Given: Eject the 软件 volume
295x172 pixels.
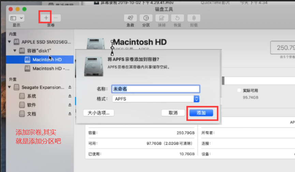Looking at the screenshot, I should click(70, 105).
